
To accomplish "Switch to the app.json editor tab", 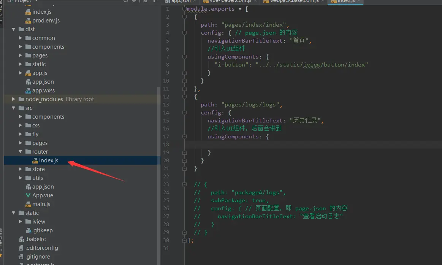I will (181, 2).
